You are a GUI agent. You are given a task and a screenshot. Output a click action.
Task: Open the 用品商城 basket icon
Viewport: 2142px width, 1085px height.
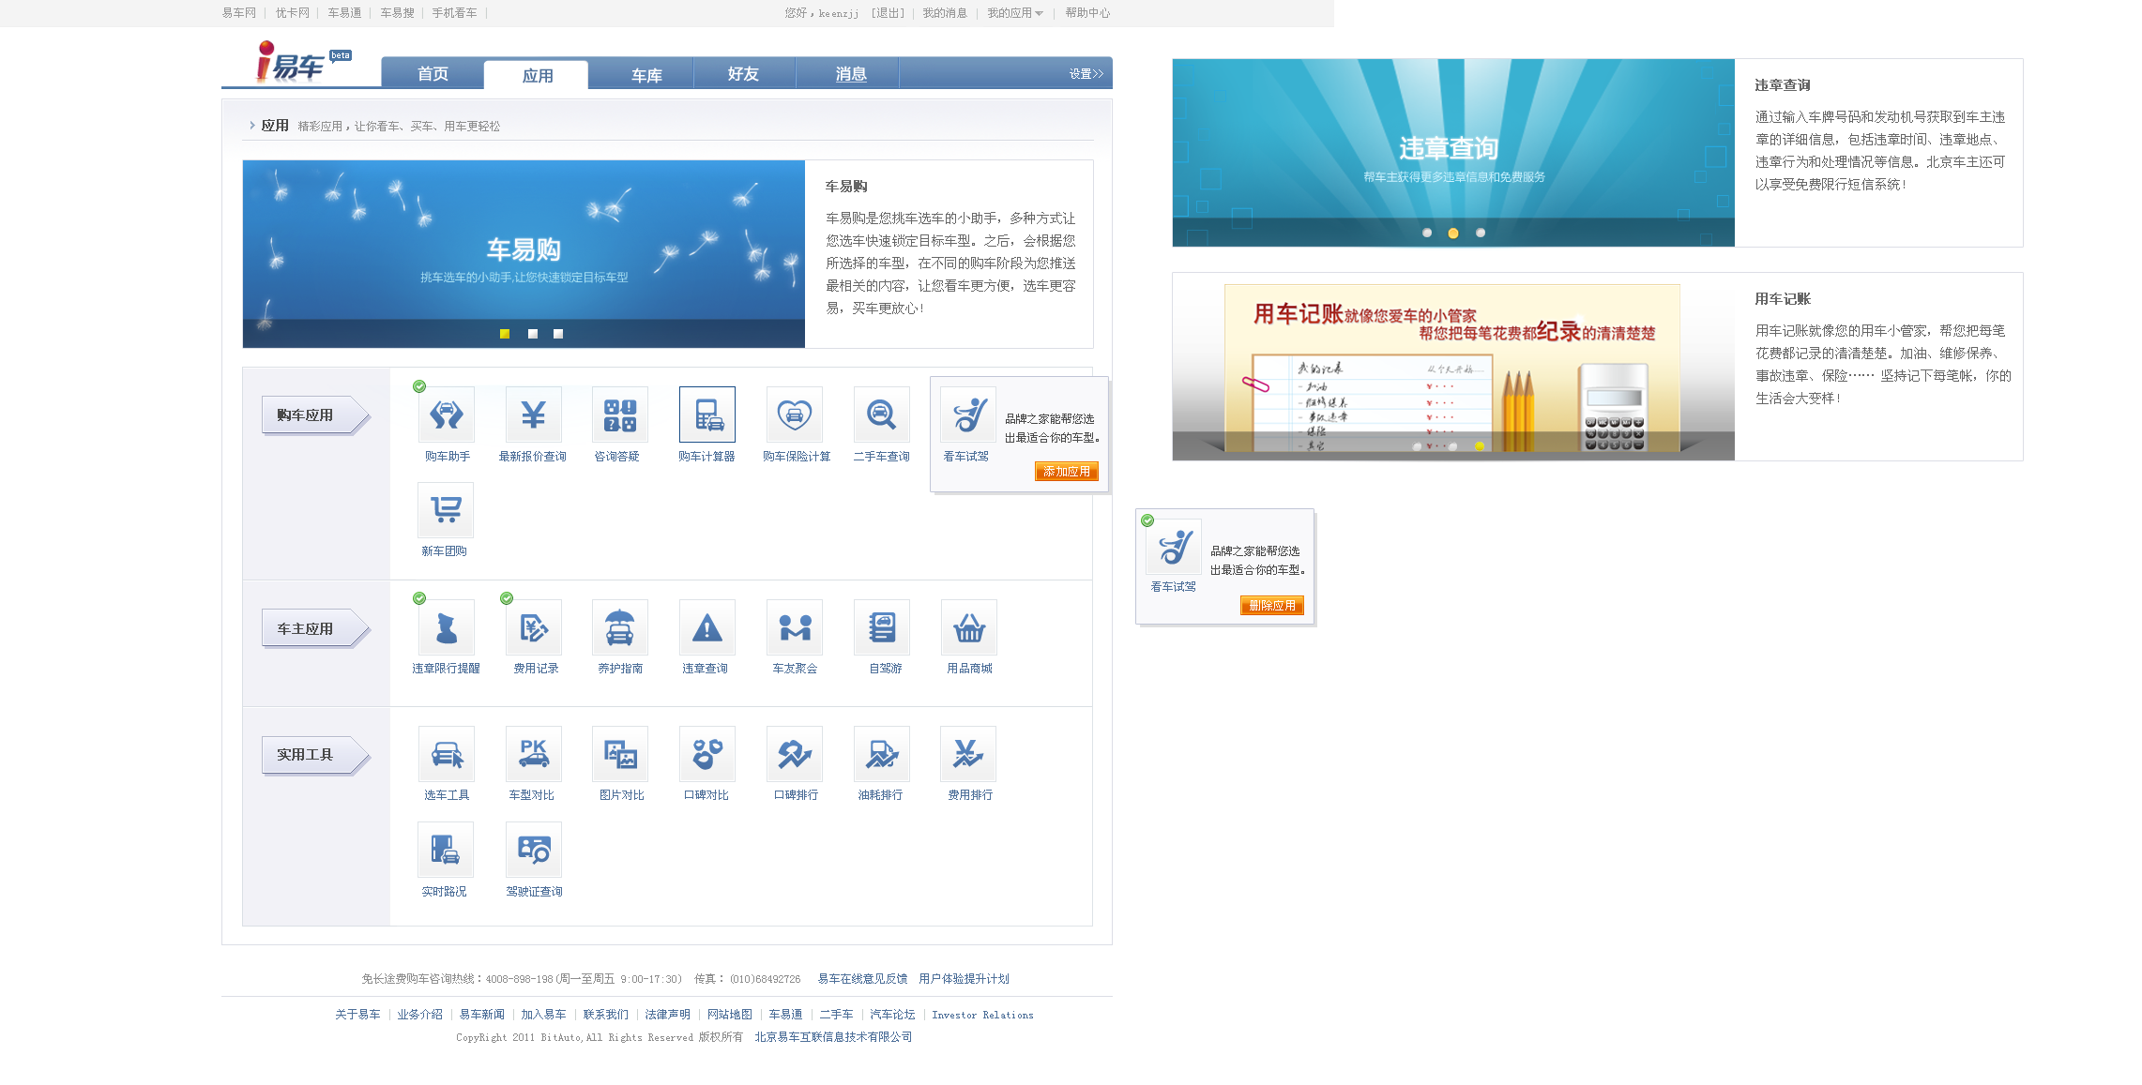coord(968,627)
